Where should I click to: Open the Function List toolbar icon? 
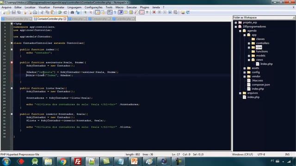(x=136, y=12)
